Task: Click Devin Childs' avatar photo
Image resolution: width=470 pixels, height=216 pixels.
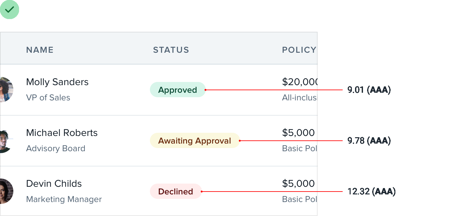Action: 6,191
